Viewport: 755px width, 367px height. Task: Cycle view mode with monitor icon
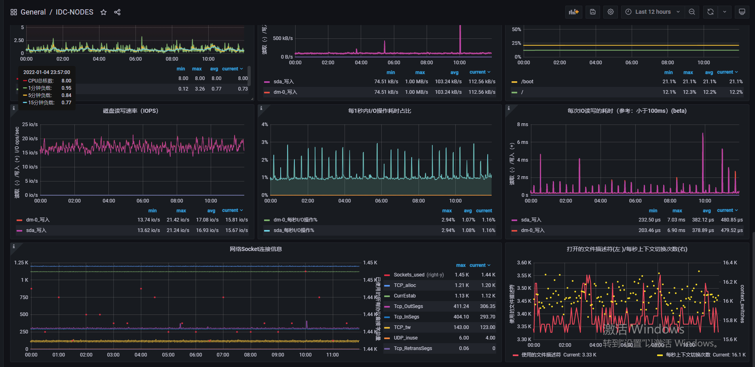click(x=742, y=12)
